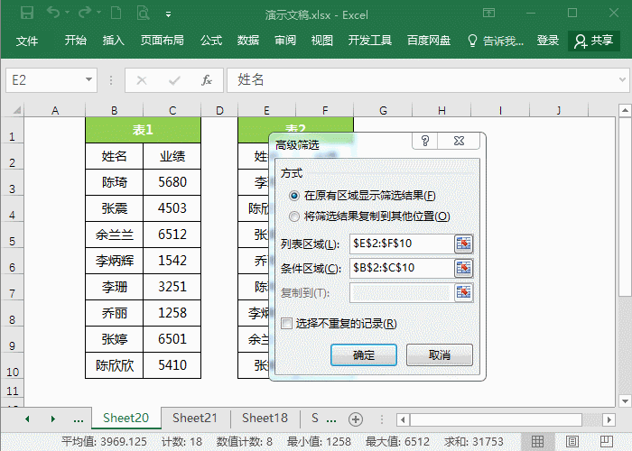
Task: Open Customize Quick Access Toolbar dropdown
Action: click(168, 14)
